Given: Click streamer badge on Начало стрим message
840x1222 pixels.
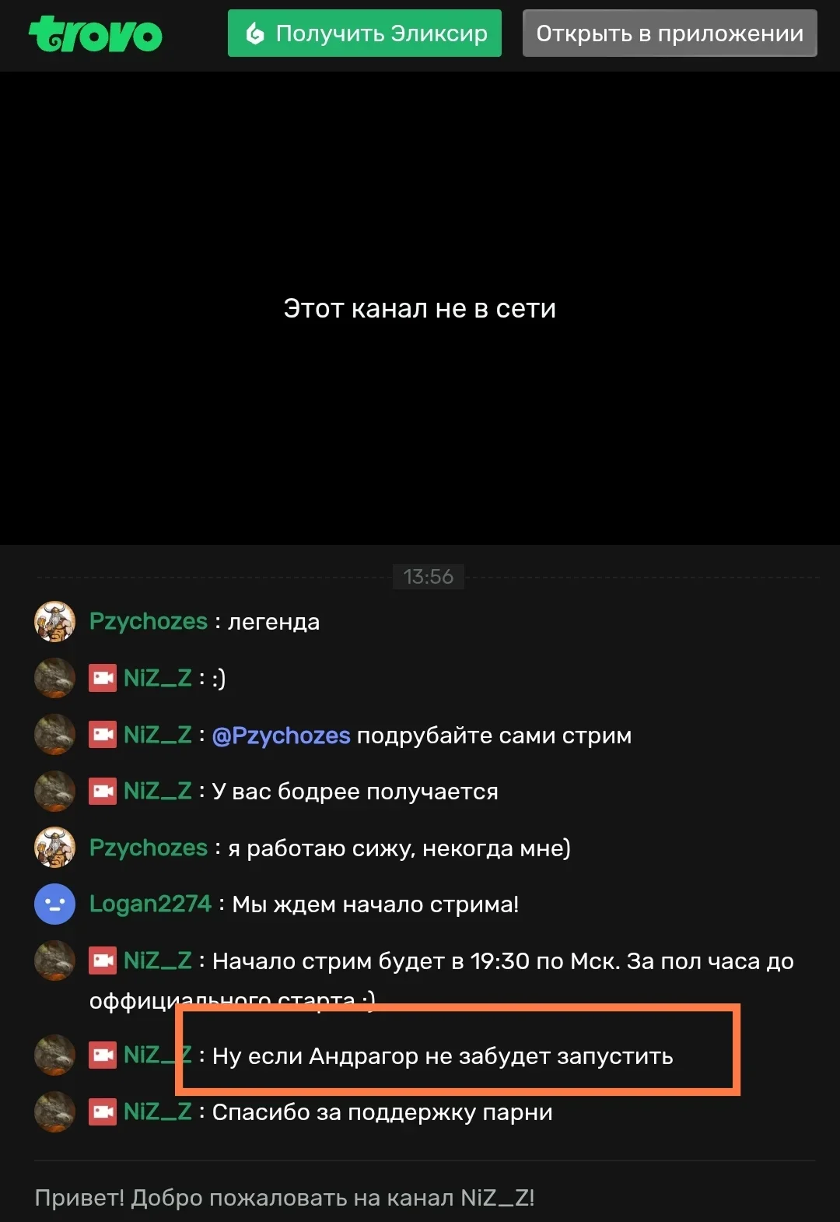Looking at the screenshot, I should point(103,960).
